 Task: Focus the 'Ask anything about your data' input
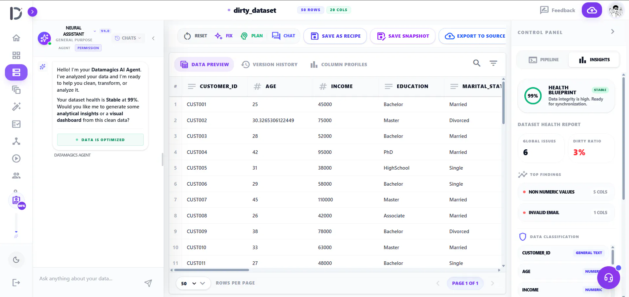coord(89,279)
